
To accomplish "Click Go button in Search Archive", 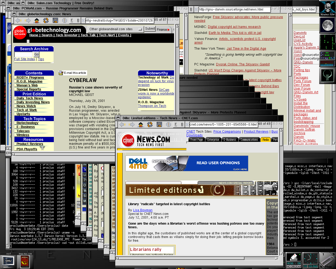I will pyautogui.click(x=36, y=54).
